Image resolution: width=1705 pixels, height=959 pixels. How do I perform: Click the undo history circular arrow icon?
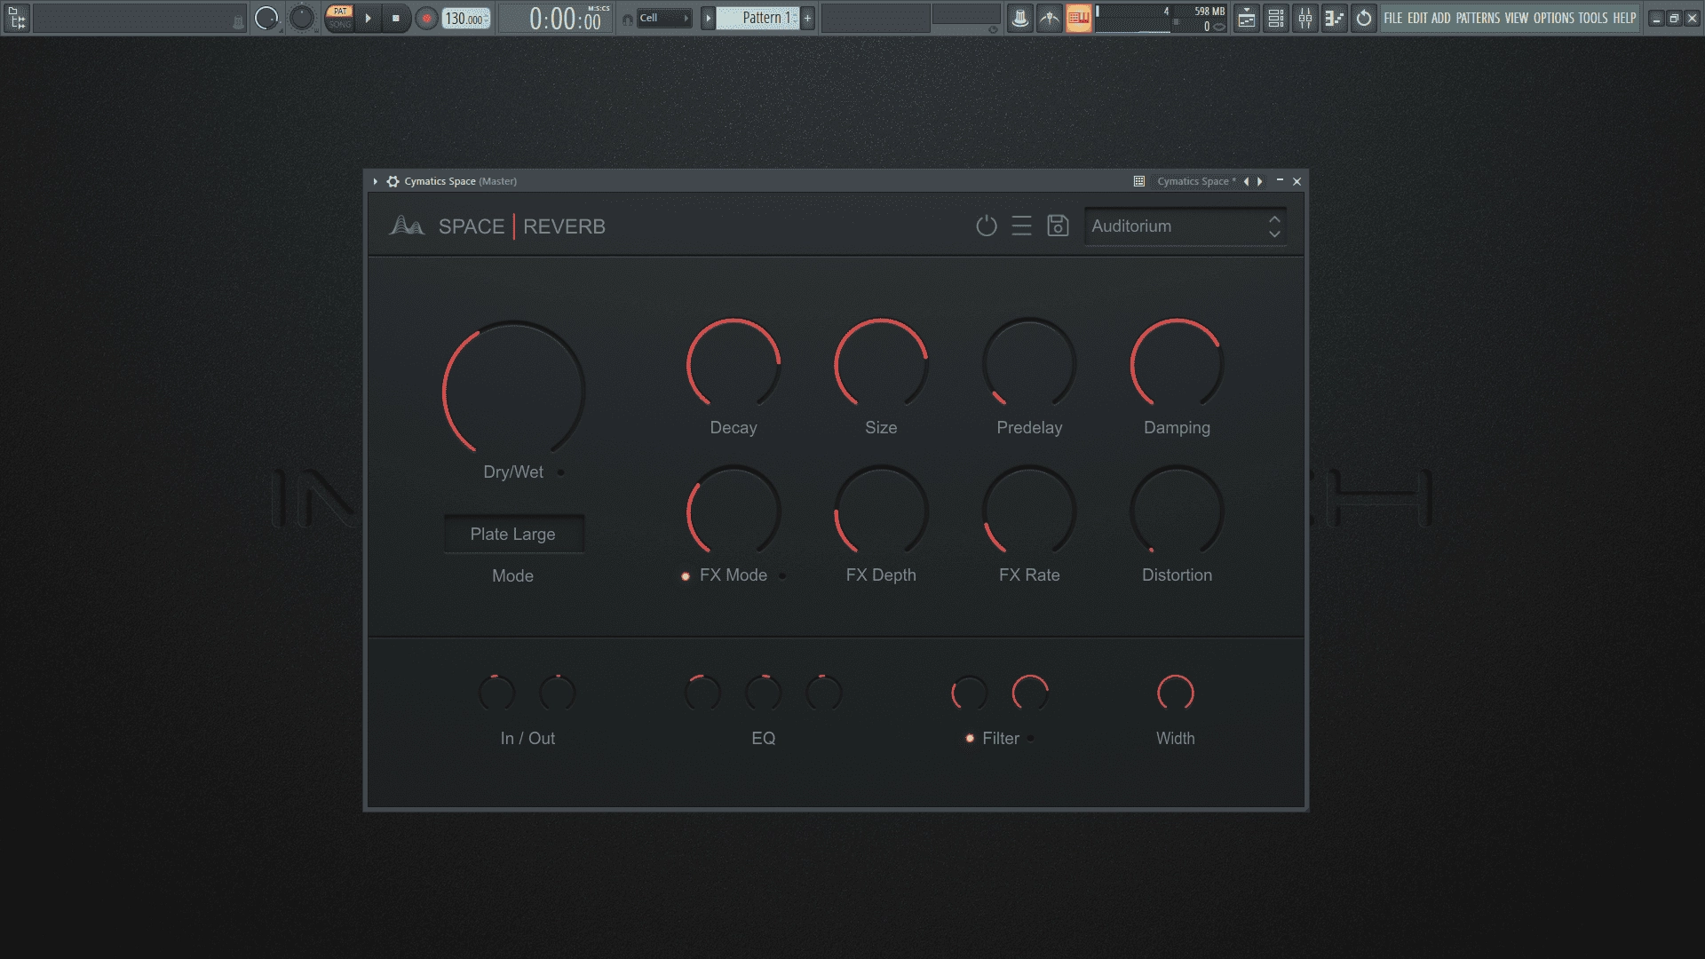click(1364, 18)
